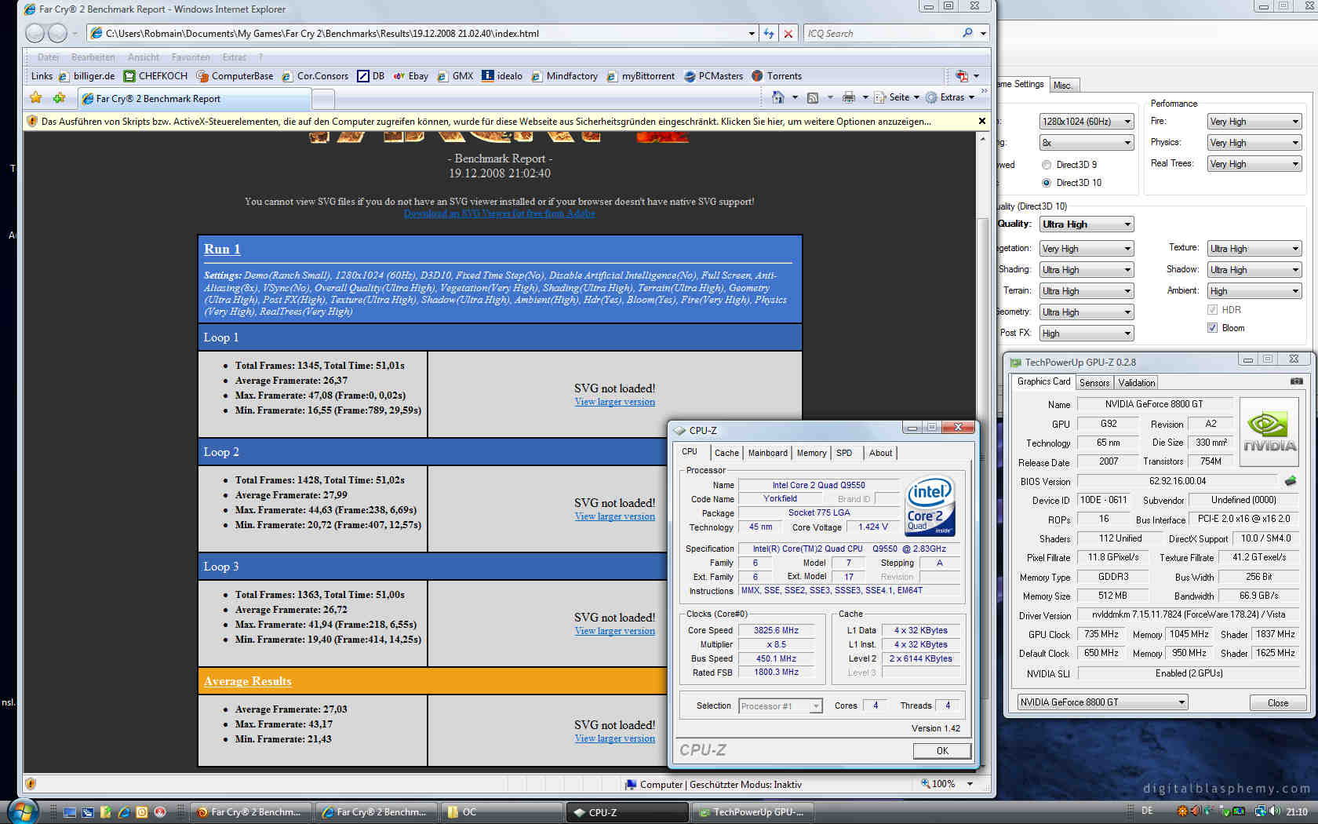The width and height of the screenshot is (1318, 824).
Task: Open the 8x anti-aliasing dropdown
Action: coord(1087,143)
